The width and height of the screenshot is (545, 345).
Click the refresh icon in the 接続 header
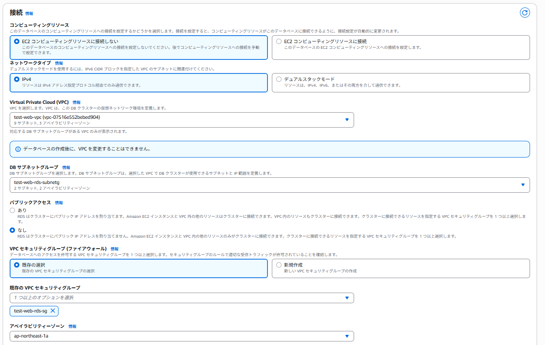pos(524,13)
